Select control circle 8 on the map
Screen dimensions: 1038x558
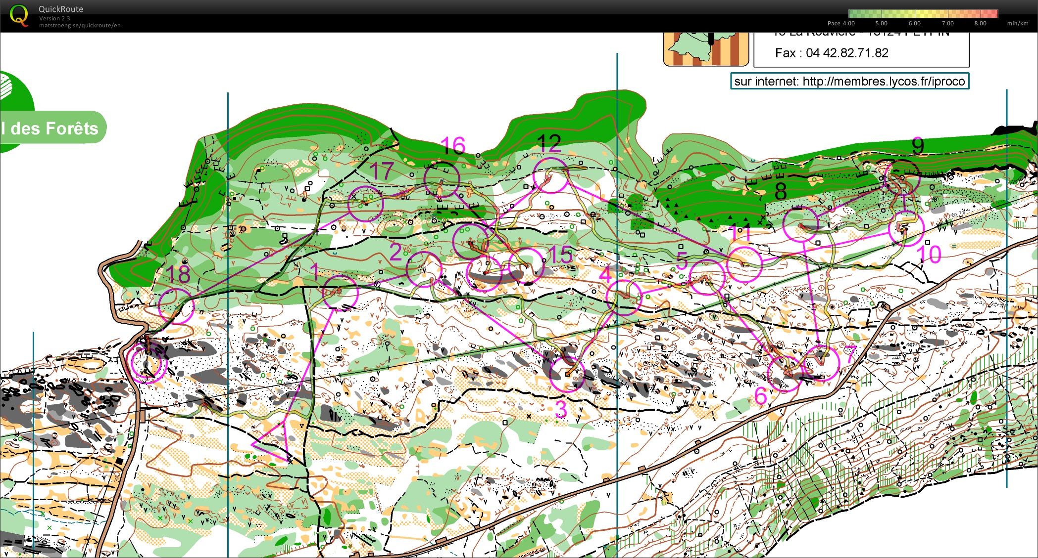click(801, 224)
